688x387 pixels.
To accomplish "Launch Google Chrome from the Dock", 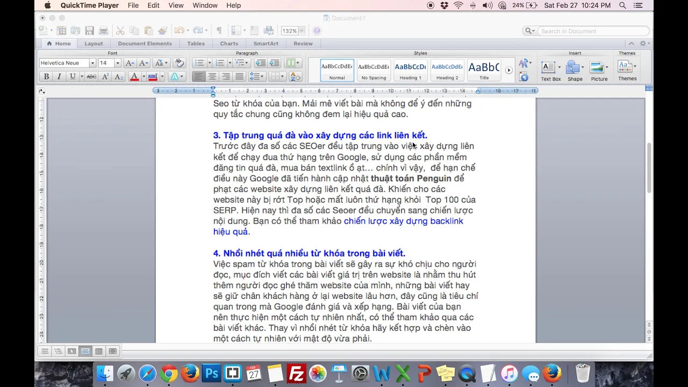I will tap(169, 373).
